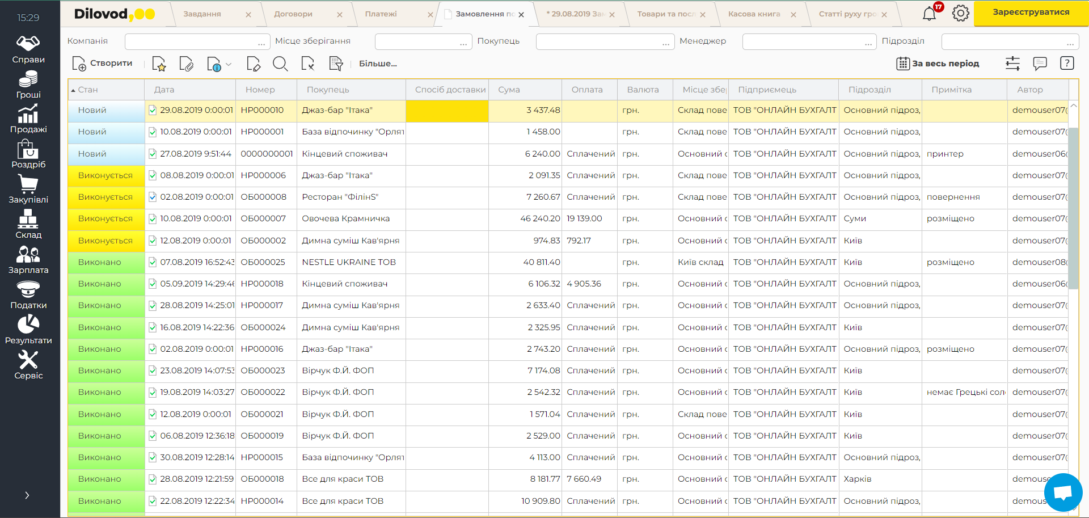The width and height of the screenshot is (1089, 518).
Task: Expand the document info dropdown arrow
Action: coord(229,65)
